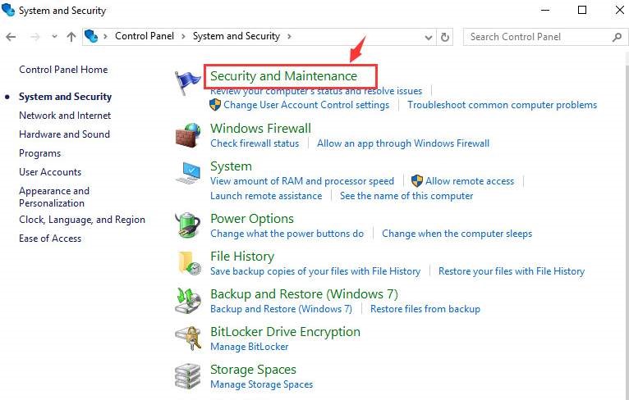The height and width of the screenshot is (400, 629).
Task: Go up one level with up arrow
Action: point(71,37)
